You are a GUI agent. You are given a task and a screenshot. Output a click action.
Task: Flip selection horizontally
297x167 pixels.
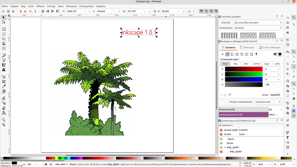coord(30,11)
